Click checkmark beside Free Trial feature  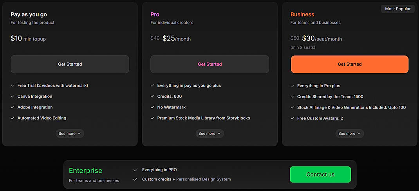coord(13,86)
